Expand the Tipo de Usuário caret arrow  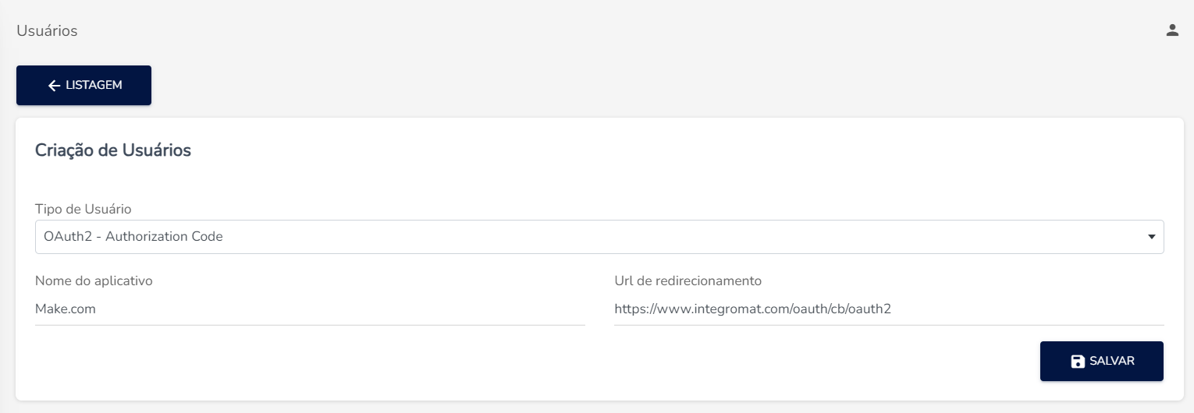[1151, 237]
